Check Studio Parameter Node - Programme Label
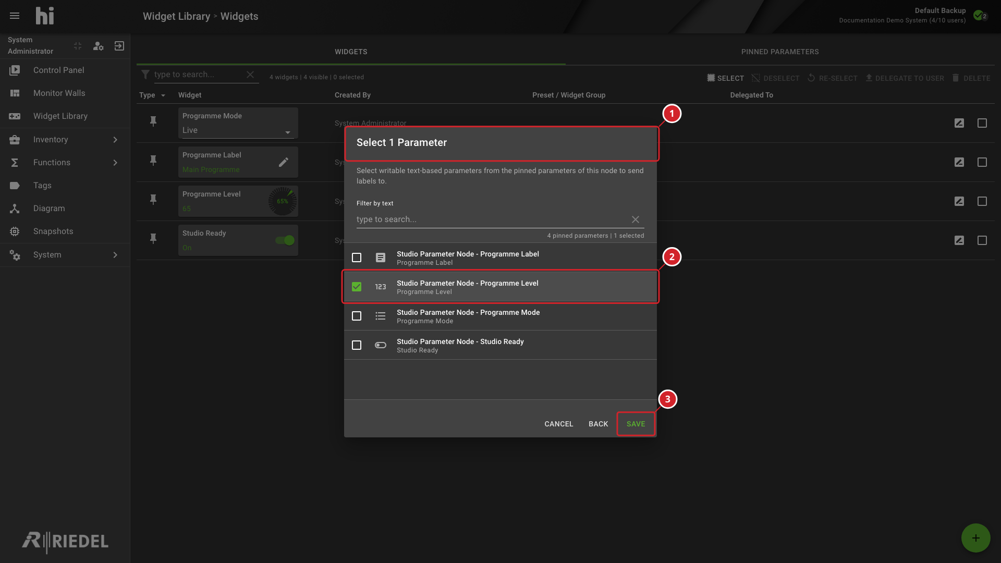This screenshot has height=563, width=1001. coord(357,258)
